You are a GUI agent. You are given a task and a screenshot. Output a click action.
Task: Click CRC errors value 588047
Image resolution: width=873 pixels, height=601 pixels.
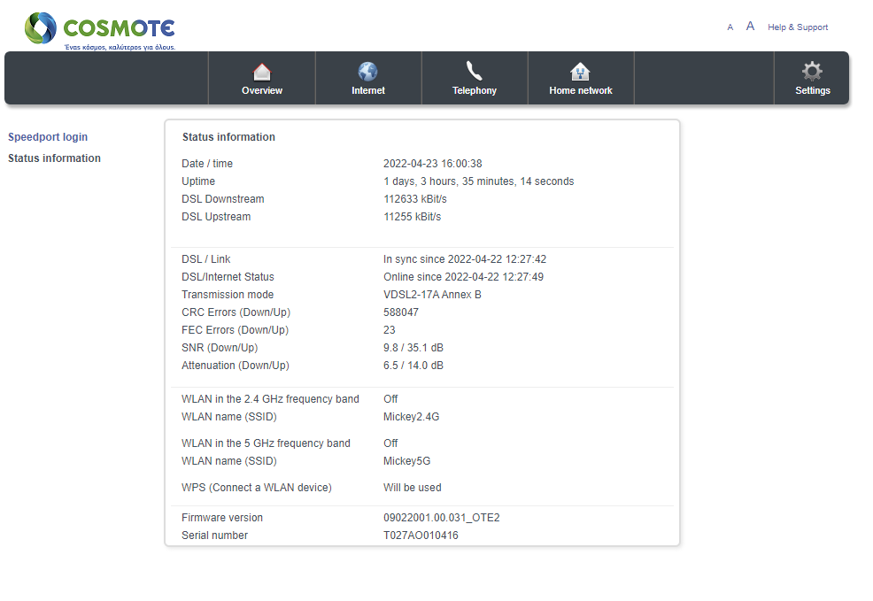(x=401, y=312)
